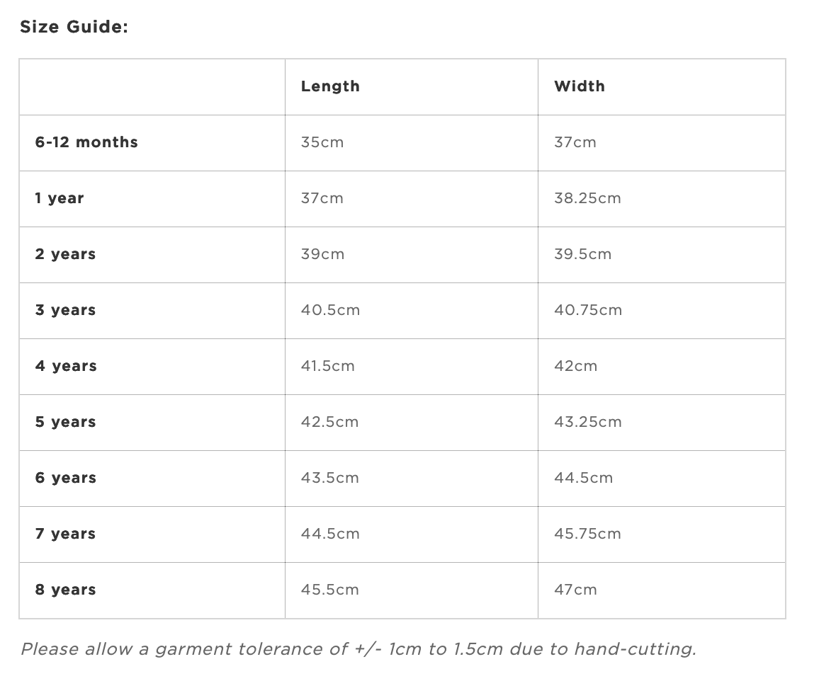Click the Size Guide heading
This screenshot has width=819, height=681.
(x=74, y=27)
